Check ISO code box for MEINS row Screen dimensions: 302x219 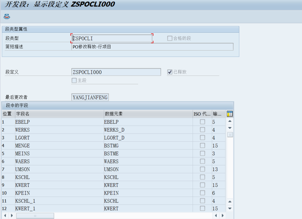(x=202, y=153)
